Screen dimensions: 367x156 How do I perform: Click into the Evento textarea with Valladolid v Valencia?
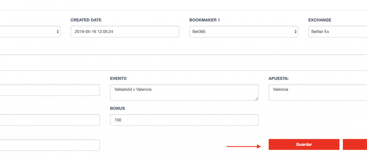[x=184, y=92]
